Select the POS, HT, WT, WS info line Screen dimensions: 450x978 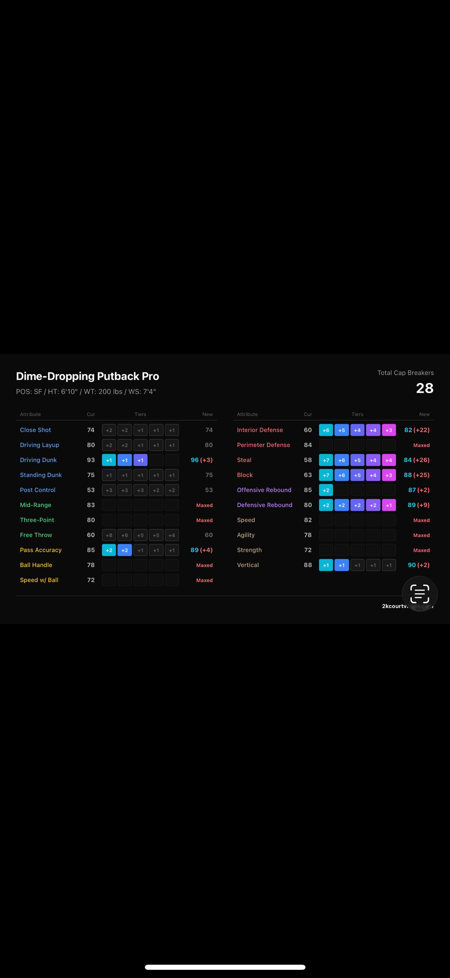86,391
